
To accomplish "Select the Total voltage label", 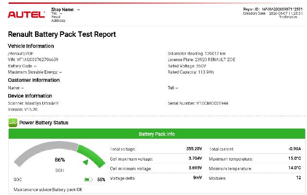I will click(123, 149).
